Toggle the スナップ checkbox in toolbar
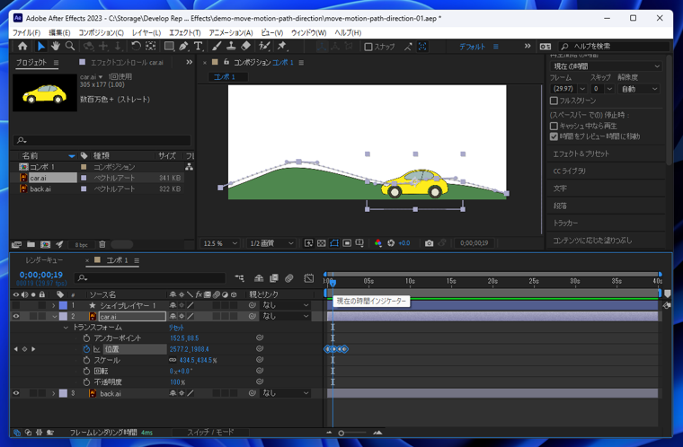Viewport: 683px width, 447px height. [368, 47]
